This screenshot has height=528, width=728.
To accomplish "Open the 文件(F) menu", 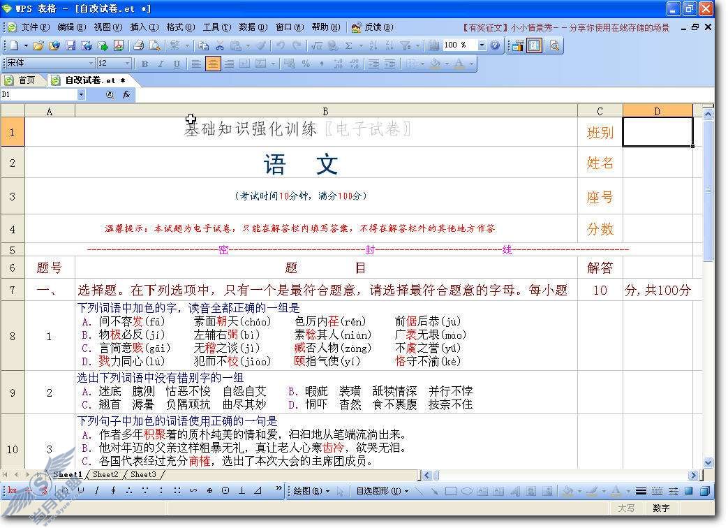I will tap(36, 27).
